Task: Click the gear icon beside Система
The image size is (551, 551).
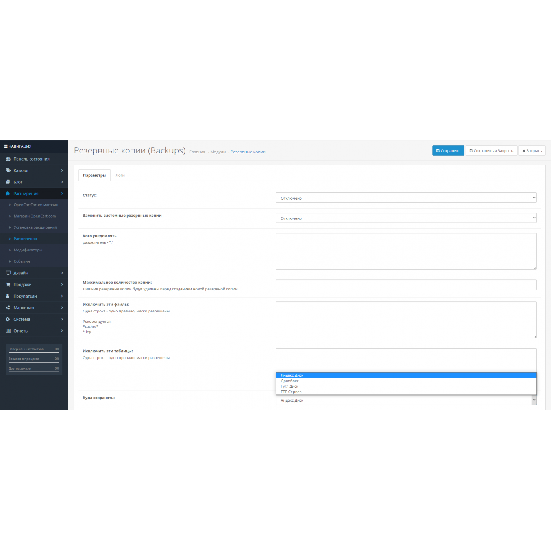Action: (8, 319)
